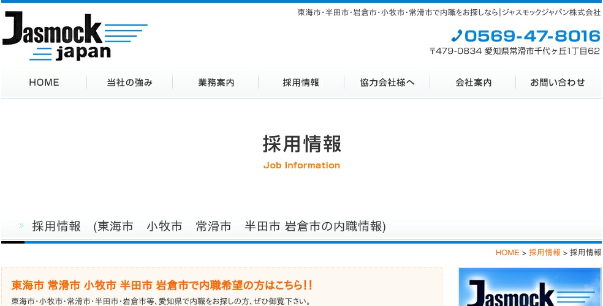Image resolution: width=603 pixels, height=306 pixels.
Task: Go to the 業務案内 page
Action: pyautogui.click(x=216, y=83)
